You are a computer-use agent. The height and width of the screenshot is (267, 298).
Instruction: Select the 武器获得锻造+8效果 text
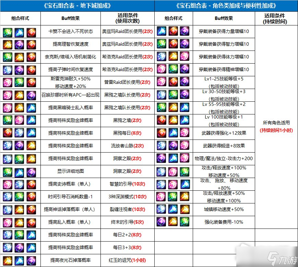224,146
